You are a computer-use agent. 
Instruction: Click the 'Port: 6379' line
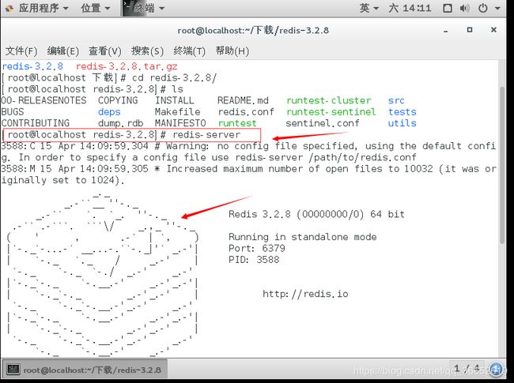[x=257, y=248]
